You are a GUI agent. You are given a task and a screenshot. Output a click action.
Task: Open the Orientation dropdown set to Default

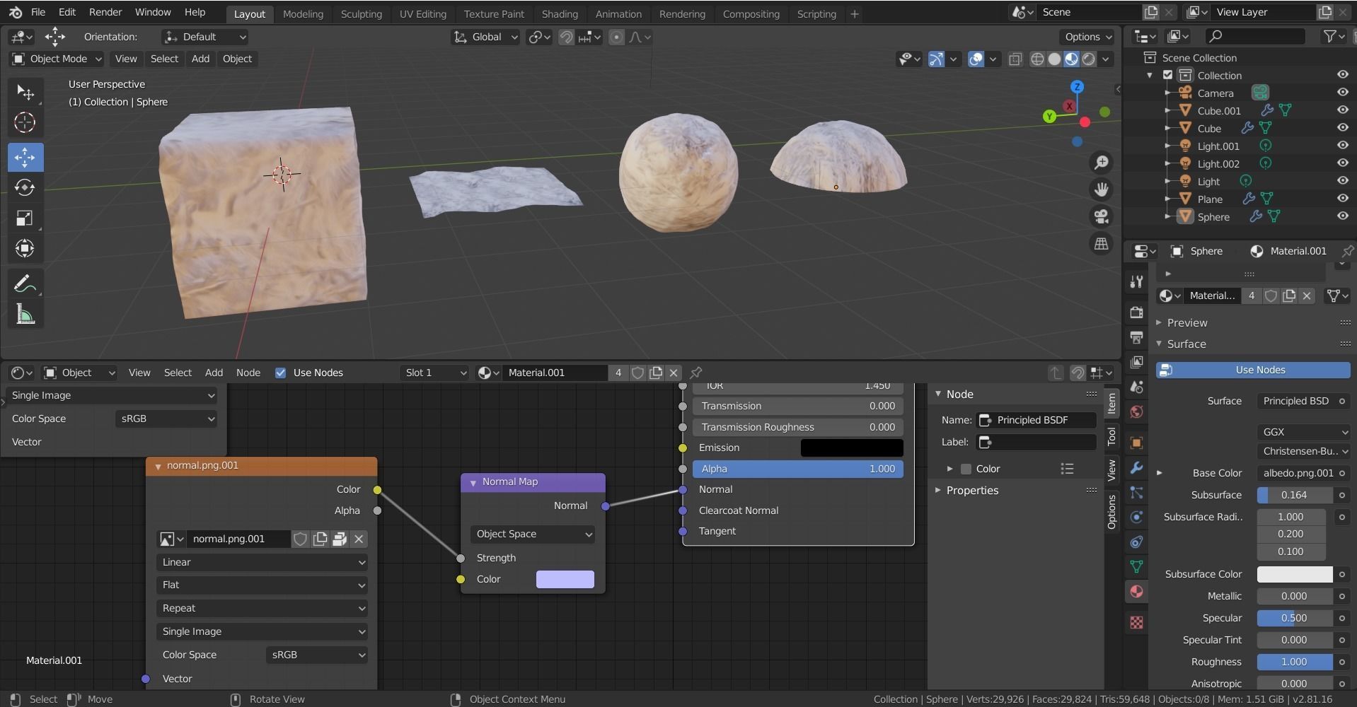[204, 37]
